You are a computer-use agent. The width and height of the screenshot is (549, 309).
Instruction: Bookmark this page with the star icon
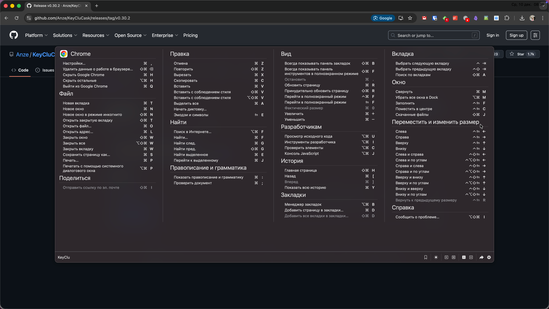(x=410, y=18)
